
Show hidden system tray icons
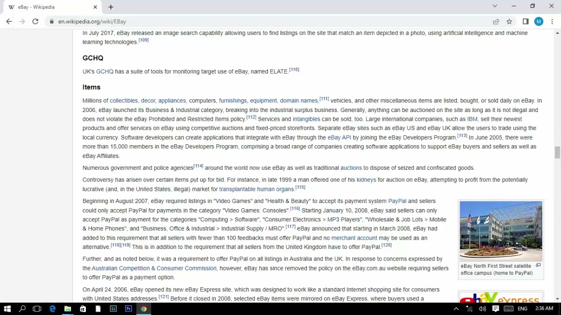tap(456, 308)
